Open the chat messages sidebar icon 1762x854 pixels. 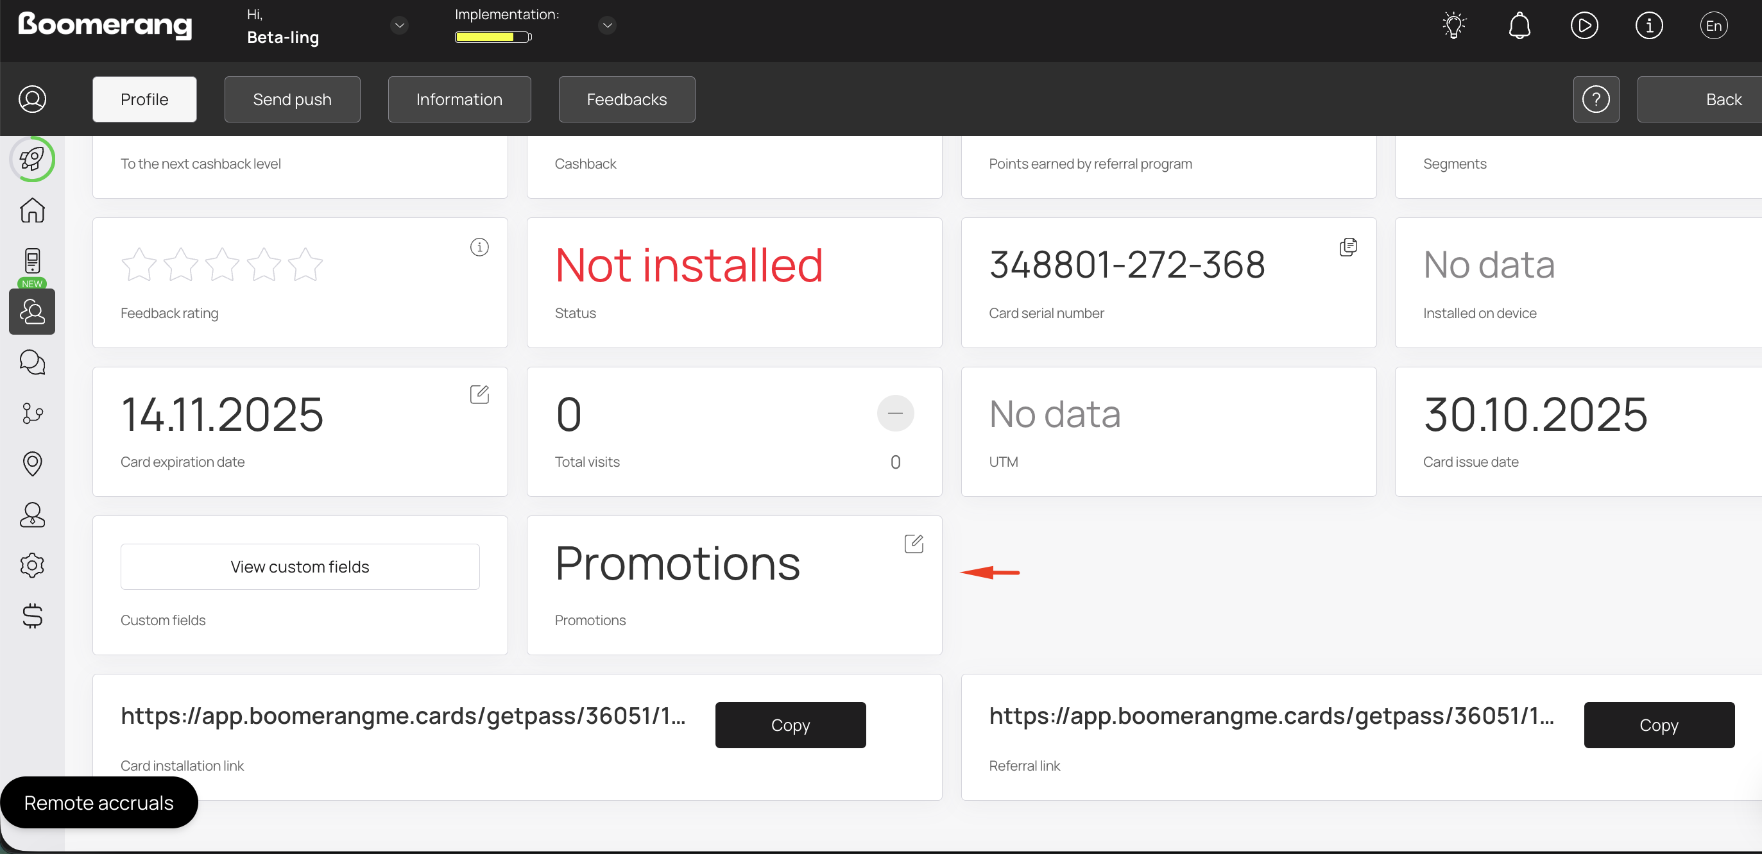(32, 362)
